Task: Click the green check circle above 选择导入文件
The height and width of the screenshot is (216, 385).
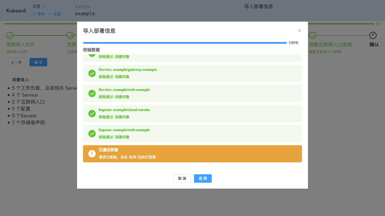Action: 9,35
